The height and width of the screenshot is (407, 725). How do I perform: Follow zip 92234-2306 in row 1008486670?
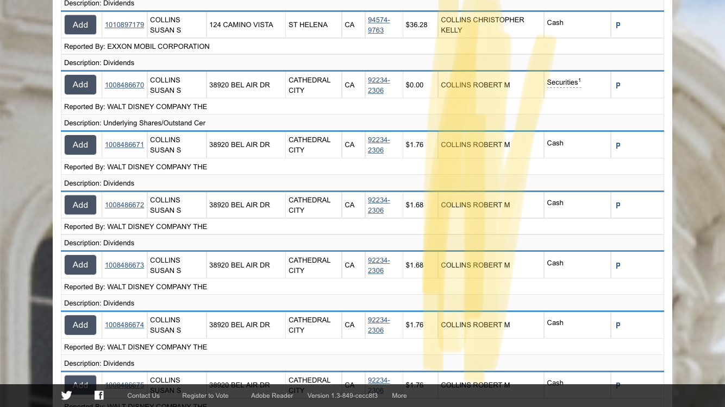point(379,85)
